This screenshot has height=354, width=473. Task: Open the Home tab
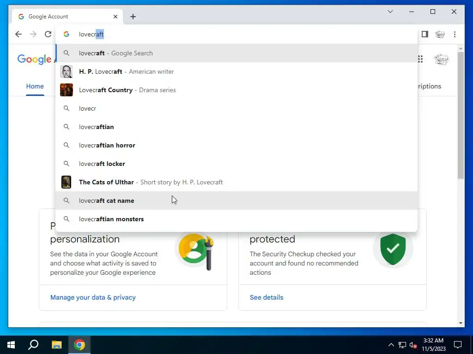(x=35, y=86)
